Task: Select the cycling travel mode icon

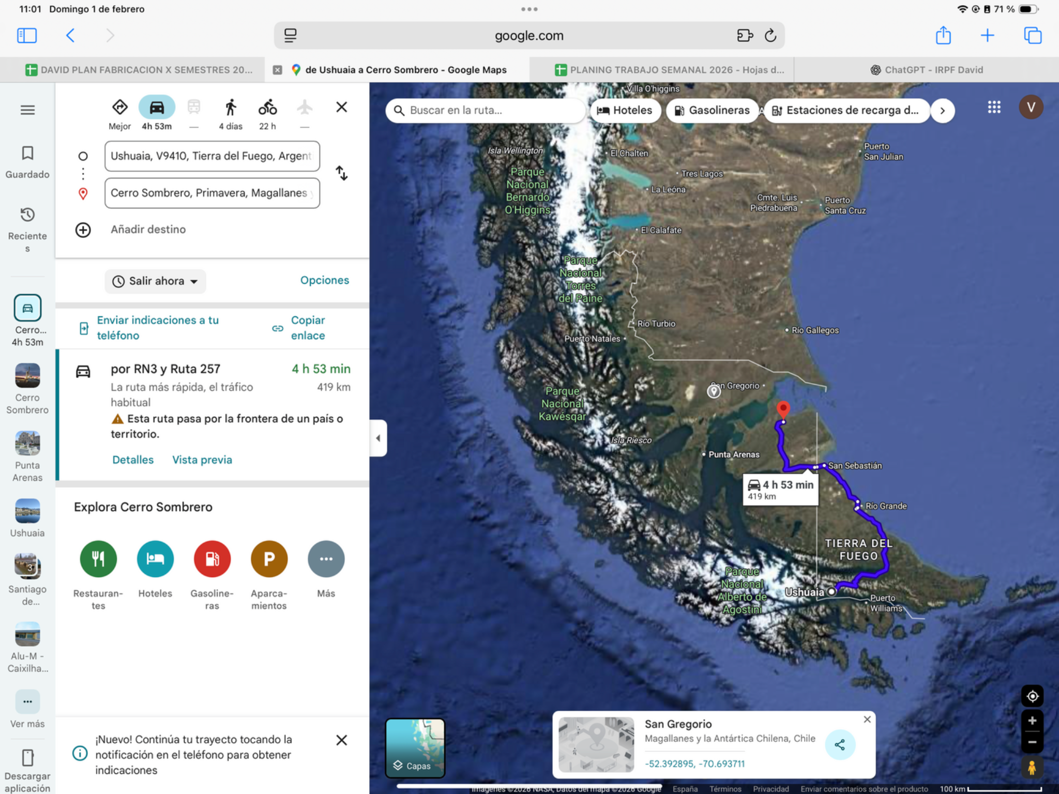Action: [x=267, y=108]
